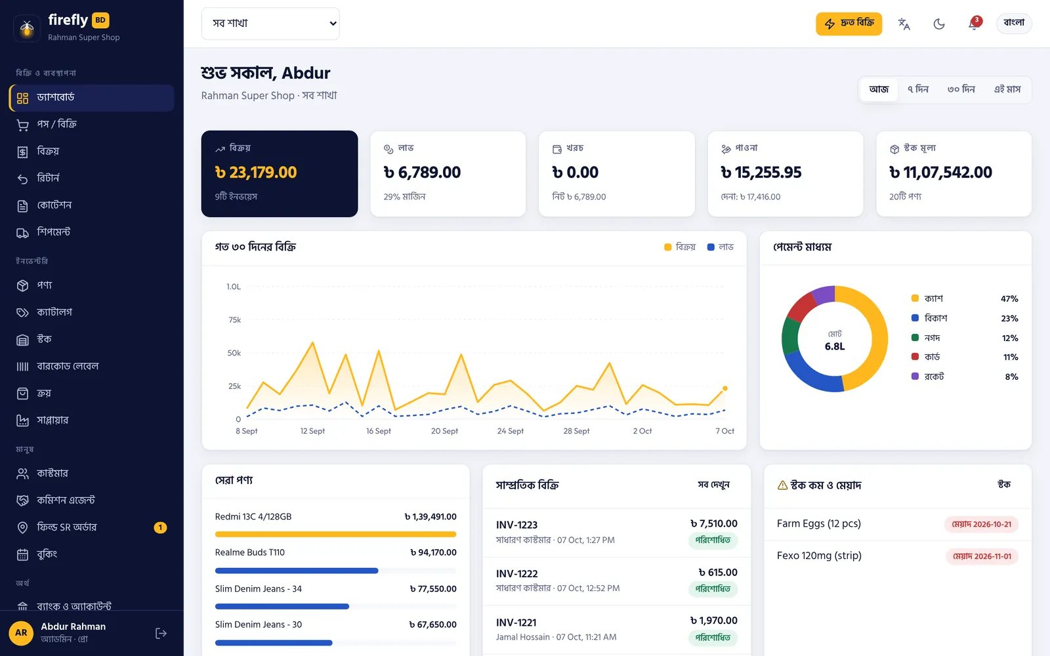Toggle the লাভ chart legend
The image size is (1050, 656).
click(x=721, y=247)
